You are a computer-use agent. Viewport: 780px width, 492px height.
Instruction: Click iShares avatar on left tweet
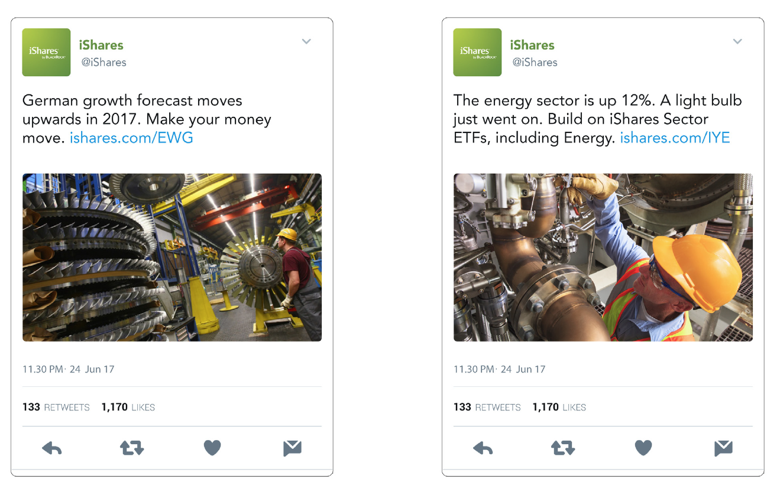pos(46,52)
